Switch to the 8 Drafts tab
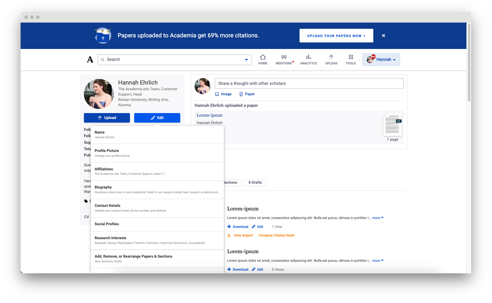The width and height of the screenshot is (492, 303). (x=255, y=183)
